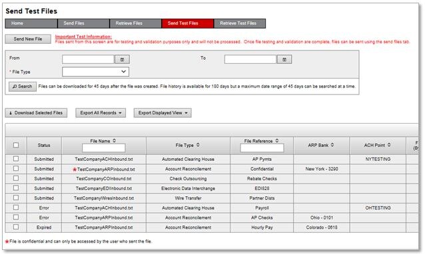Click the File Reference filter box

pos(262,148)
